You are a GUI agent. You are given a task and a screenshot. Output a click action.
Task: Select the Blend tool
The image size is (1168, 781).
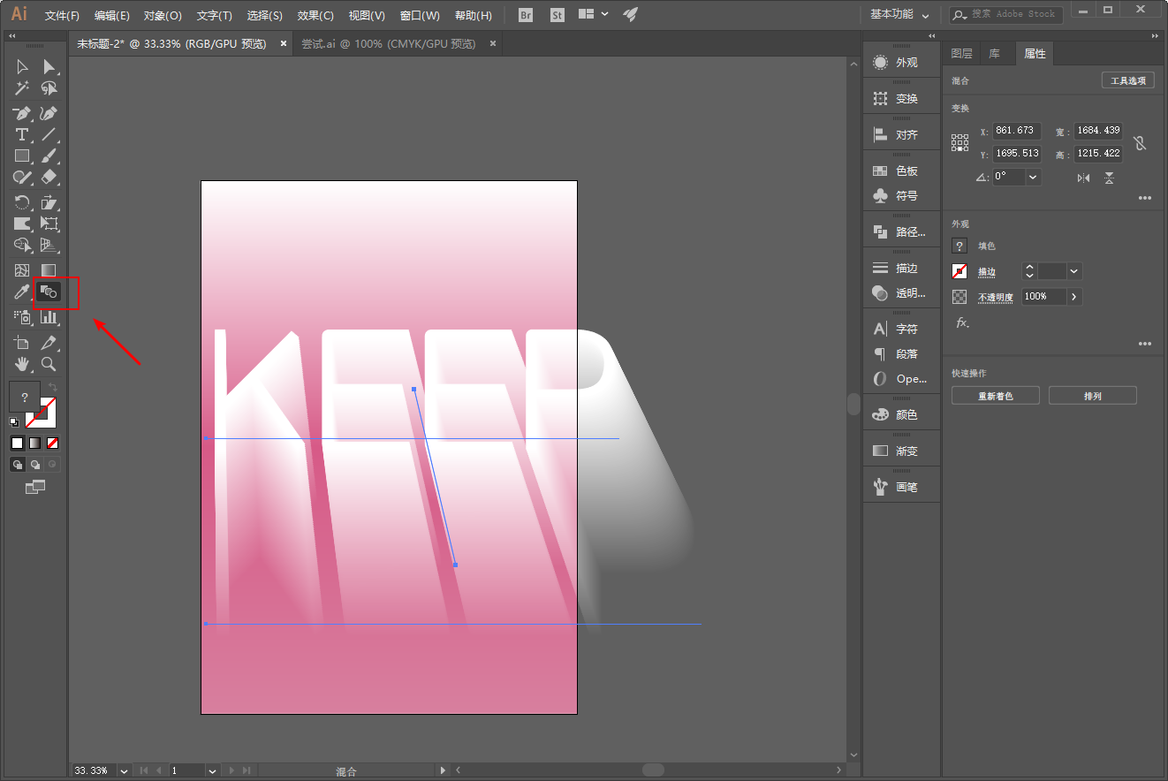pyautogui.click(x=49, y=292)
